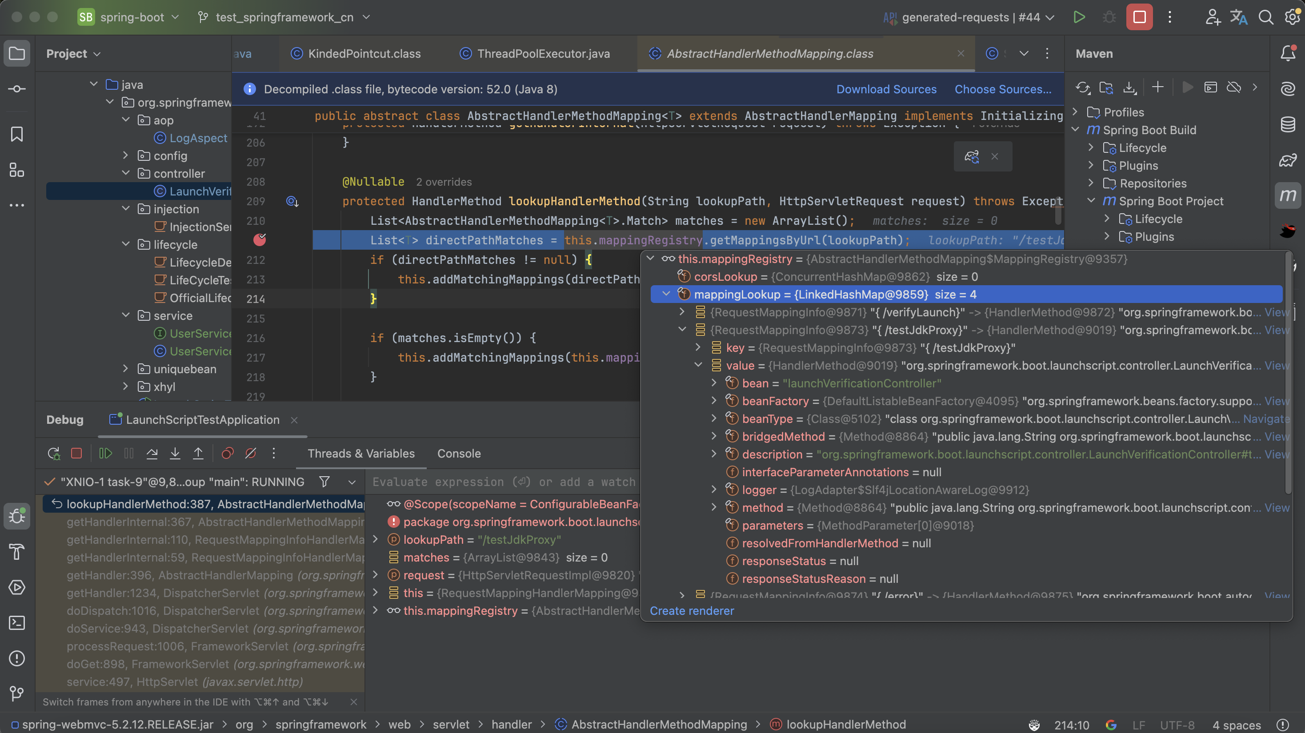
Task: Switch to the Console tab
Action: click(458, 454)
